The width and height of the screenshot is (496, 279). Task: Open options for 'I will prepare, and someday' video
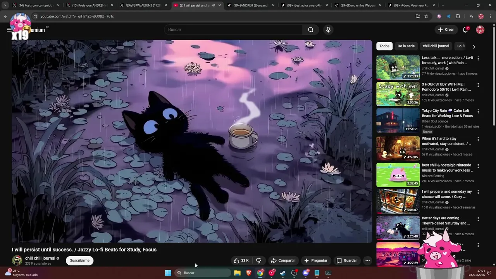tap(478, 192)
